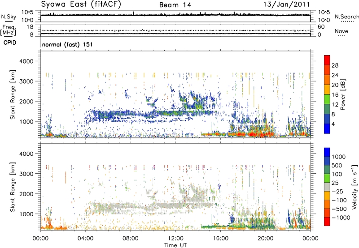Select the "Beam 14" label
Screen dimensions: 359x248
pyautogui.click(x=175, y=5)
